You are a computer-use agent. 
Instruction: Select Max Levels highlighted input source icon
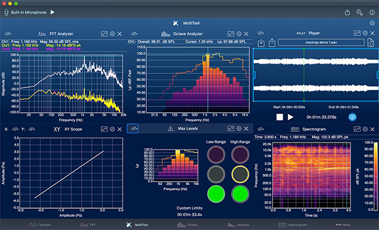click(133, 128)
